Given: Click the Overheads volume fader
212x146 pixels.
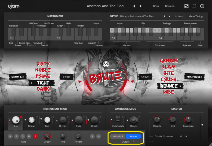Looking at the screenshot, I should tap(111, 120).
